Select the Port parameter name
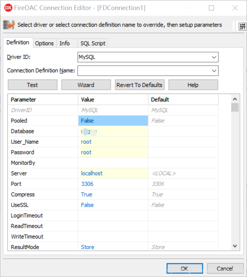Viewport: 247px width, 277px height. [x=16, y=184]
